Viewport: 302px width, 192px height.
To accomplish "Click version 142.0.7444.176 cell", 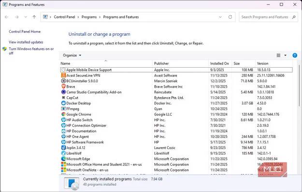I will click(x=268, y=114).
